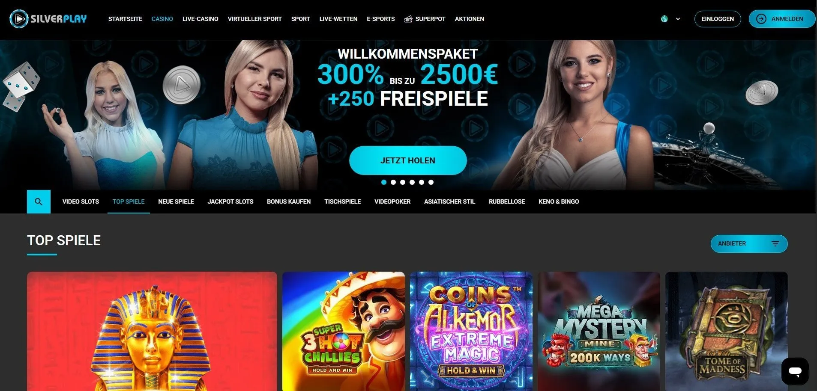The image size is (817, 391).
Task: Select the fourth banner carousel dot
Action: tap(412, 182)
